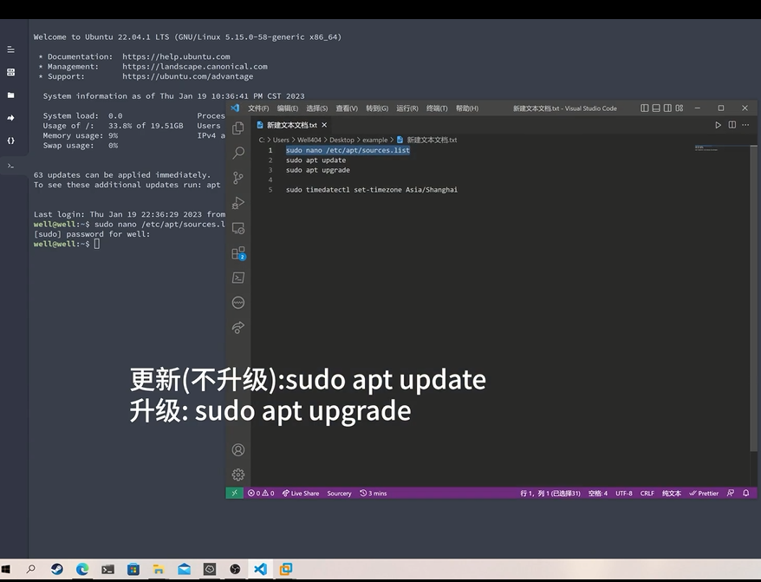The height and width of the screenshot is (582, 761).
Task: Open the Search view in VS Code
Action: (x=237, y=153)
